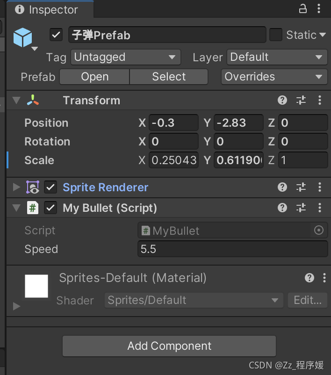331x375 pixels.
Task: Click the Inspector lock icon
Action: (303, 9)
